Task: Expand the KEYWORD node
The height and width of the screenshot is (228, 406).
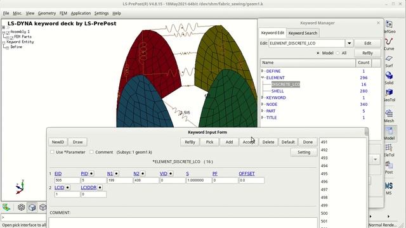Action: pos(262,98)
